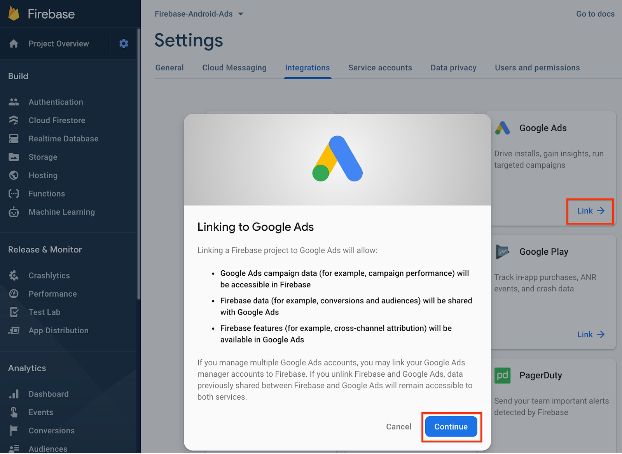Click the Authentication people icon
Screen dimensions: 622x454
14,102
